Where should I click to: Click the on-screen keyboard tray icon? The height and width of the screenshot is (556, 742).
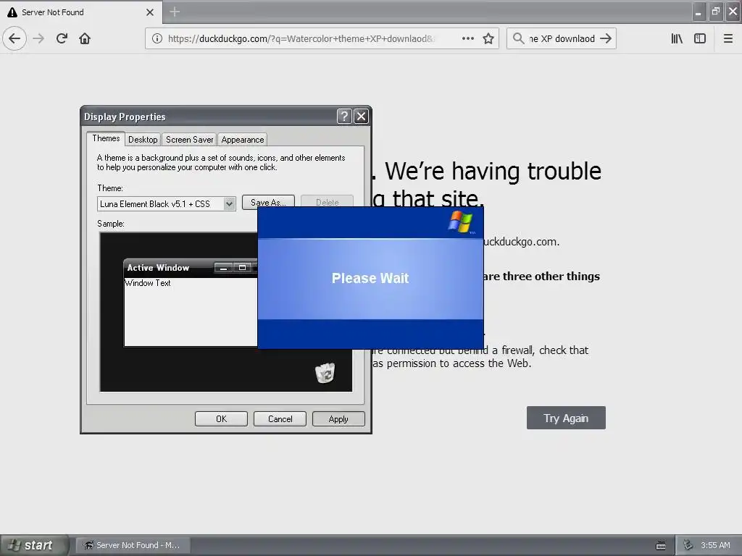[x=661, y=546]
